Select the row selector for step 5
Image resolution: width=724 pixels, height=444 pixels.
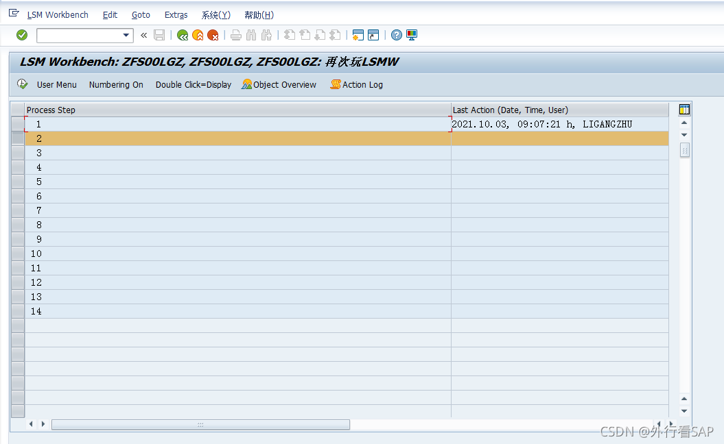[18, 182]
